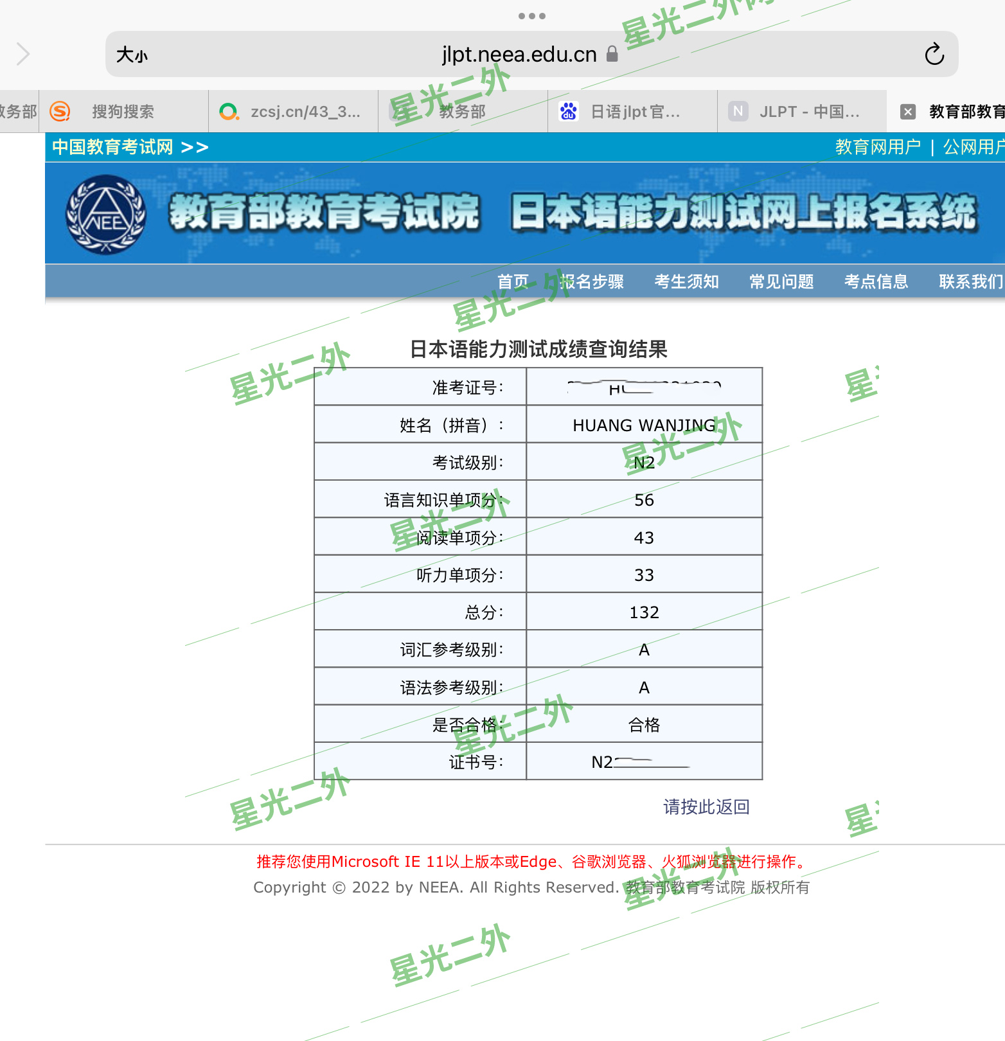Open the 大小 text size control
The height and width of the screenshot is (1041, 1005).
click(132, 55)
